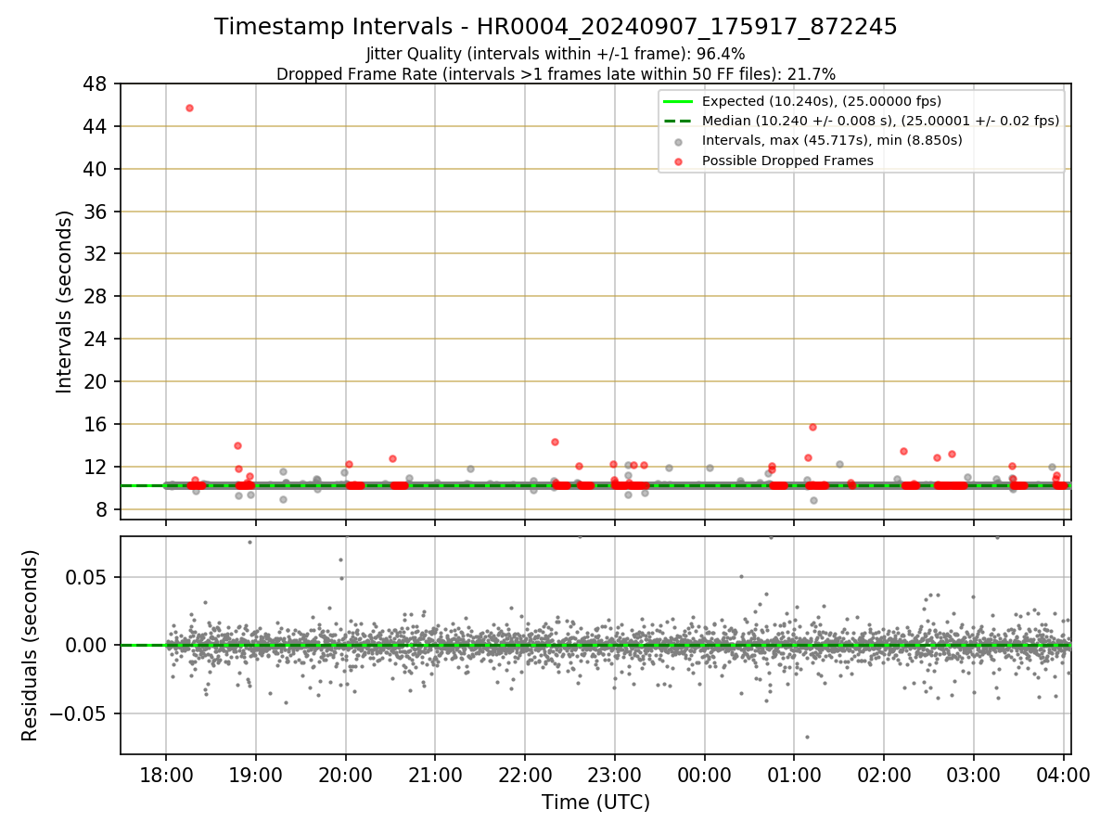Click x-axis tick label '00:00'
This screenshot has height=835, width=1113.
pyautogui.click(x=704, y=775)
